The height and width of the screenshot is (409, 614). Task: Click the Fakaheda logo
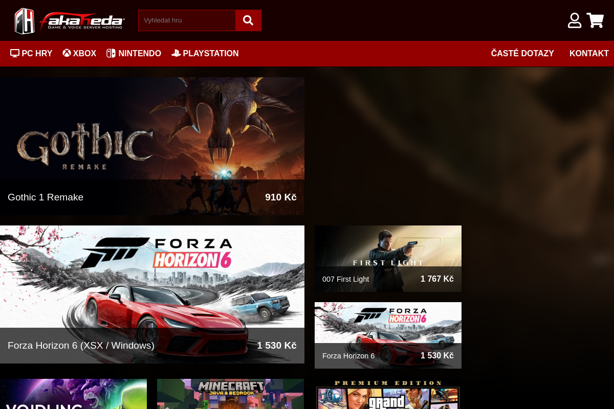coord(69,20)
